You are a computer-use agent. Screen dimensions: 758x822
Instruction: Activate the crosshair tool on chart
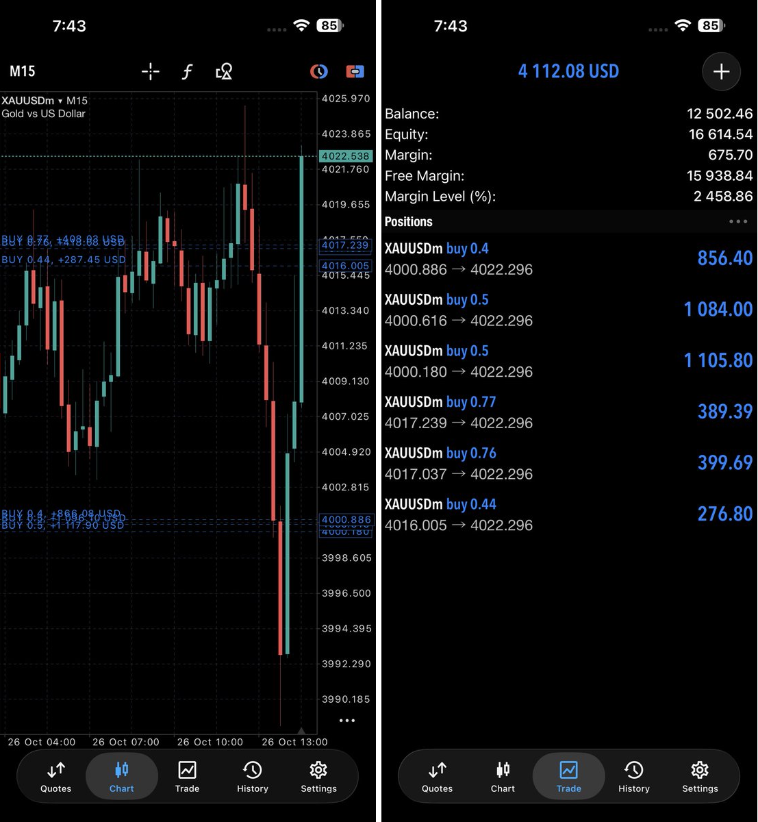tap(151, 71)
